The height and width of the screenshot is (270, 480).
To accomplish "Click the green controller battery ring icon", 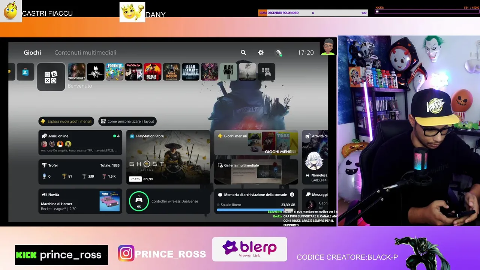I will point(139,201).
